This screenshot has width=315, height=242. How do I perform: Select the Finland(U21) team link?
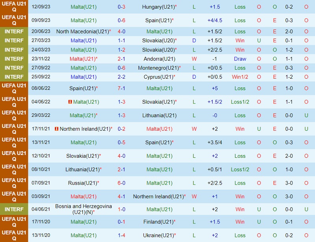pos(158,222)
